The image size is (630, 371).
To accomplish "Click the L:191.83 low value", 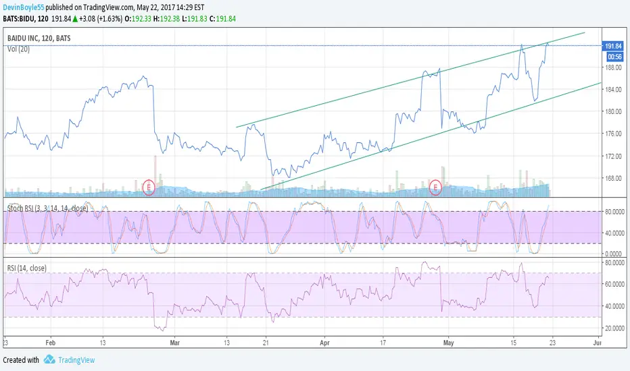I will click(x=195, y=18).
